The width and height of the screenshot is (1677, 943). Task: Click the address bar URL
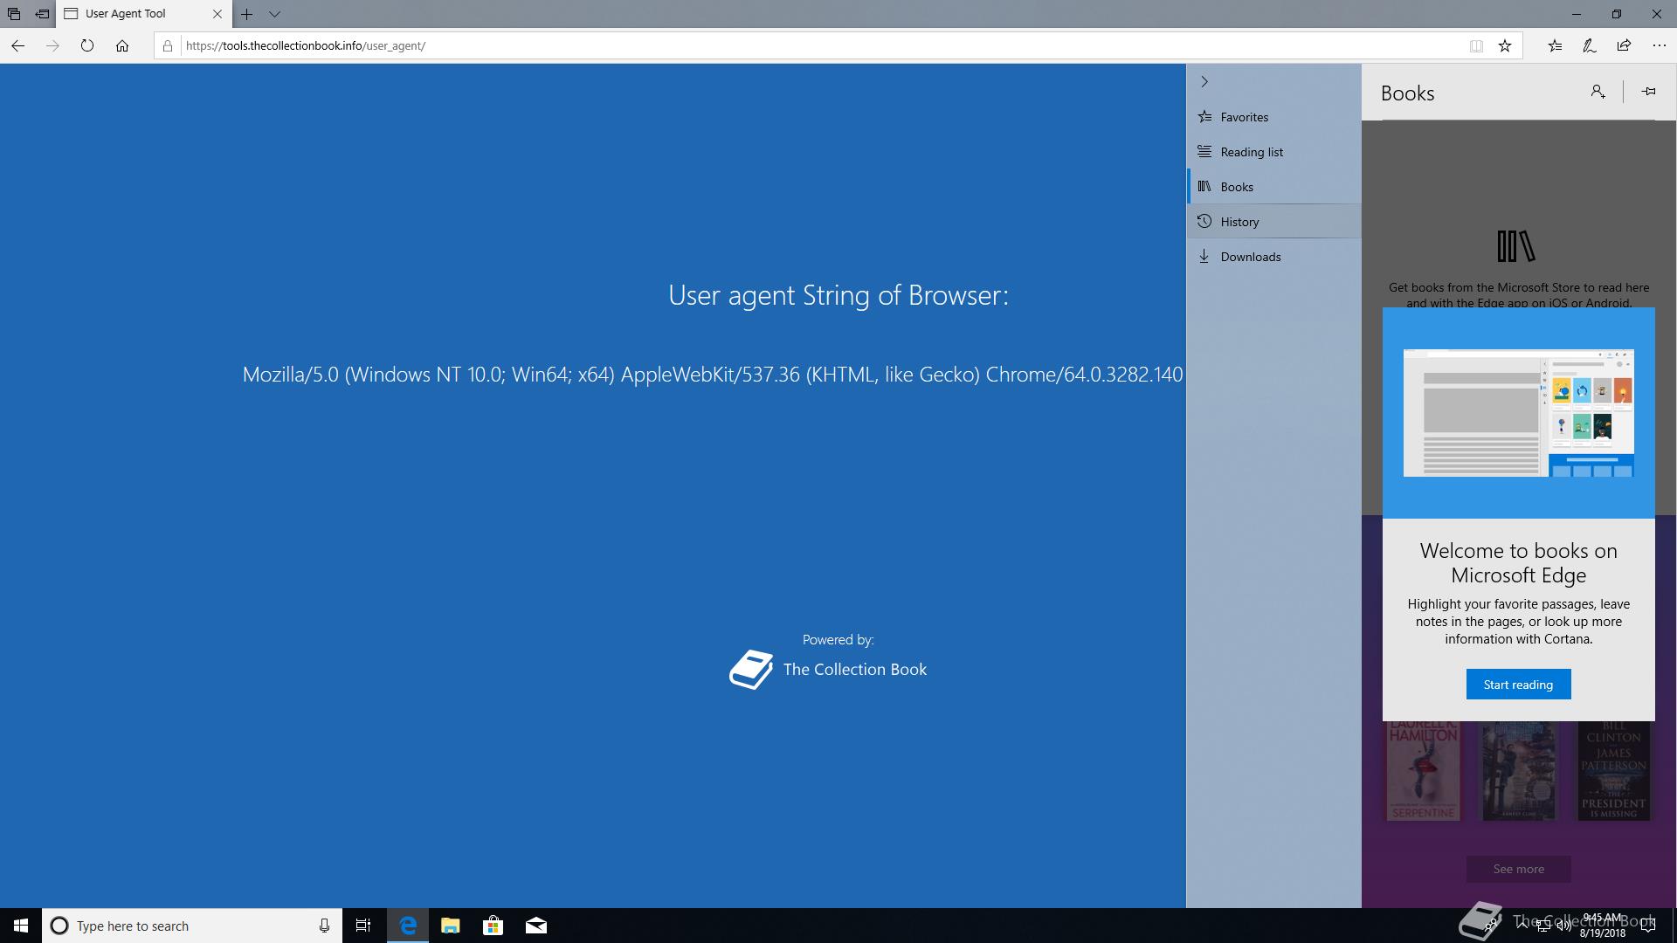pos(306,45)
